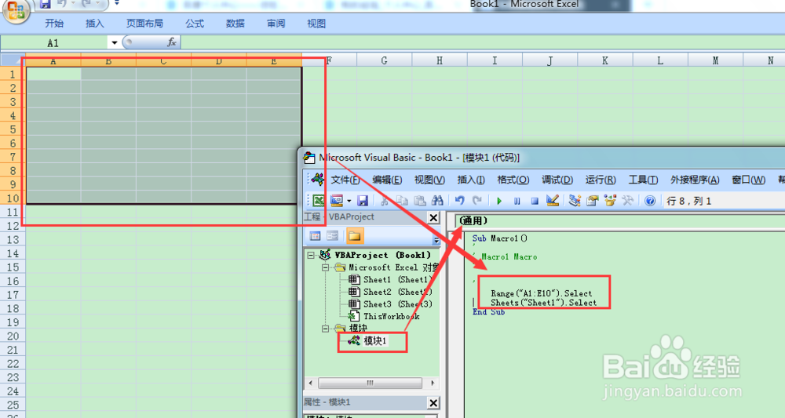Open the 格式(O) menu

coord(513,180)
